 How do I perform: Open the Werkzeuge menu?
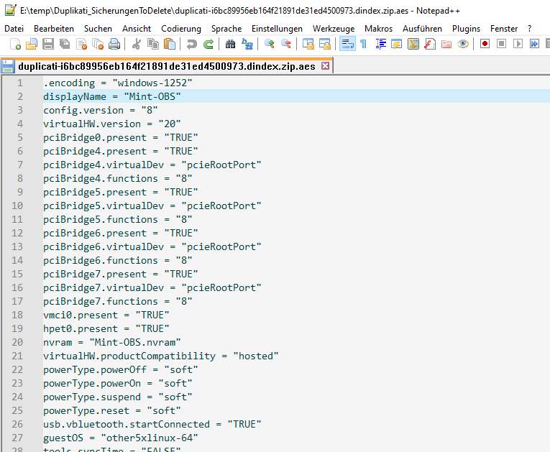333,29
